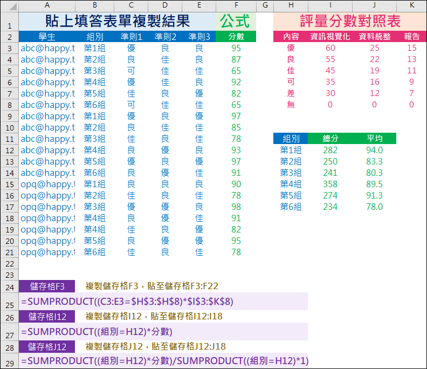This screenshot has height=369, width=427.
Task: Click the 組別 header in summary table
Action: pyautogui.click(x=291, y=139)
